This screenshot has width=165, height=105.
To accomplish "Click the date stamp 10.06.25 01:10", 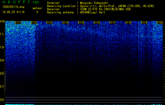I will pos(13,12).
